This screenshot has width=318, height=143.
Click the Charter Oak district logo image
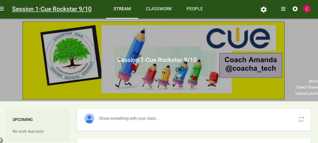pos(71,55)
